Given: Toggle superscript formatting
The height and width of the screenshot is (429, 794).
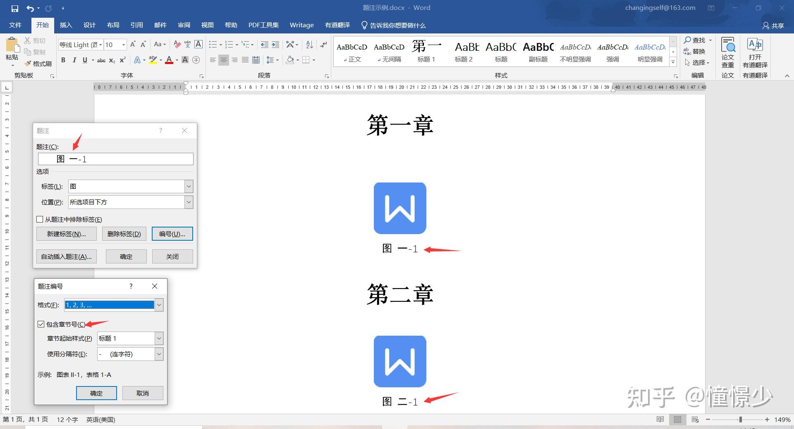Looking at the screenshot, I should pyautogui.click(x=122, y=60).
